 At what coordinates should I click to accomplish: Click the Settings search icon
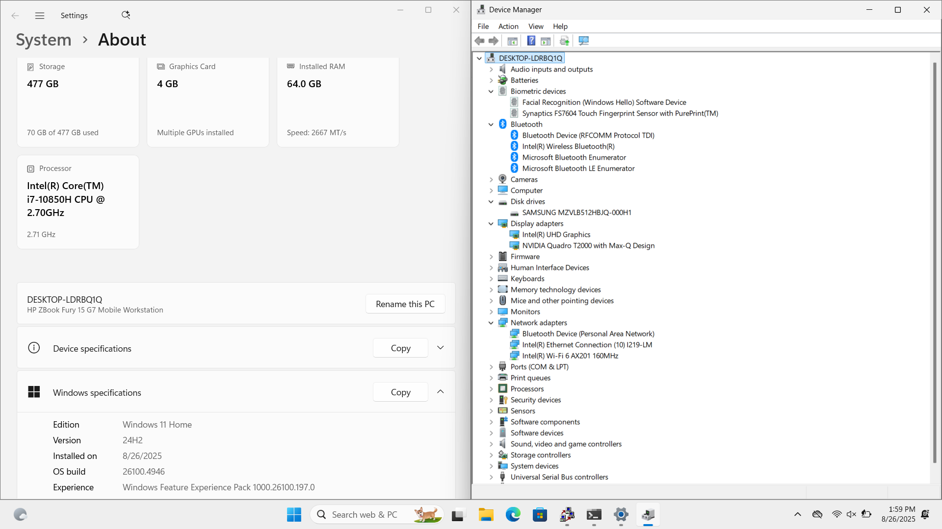pyautogui.click(x=126, y=15)
